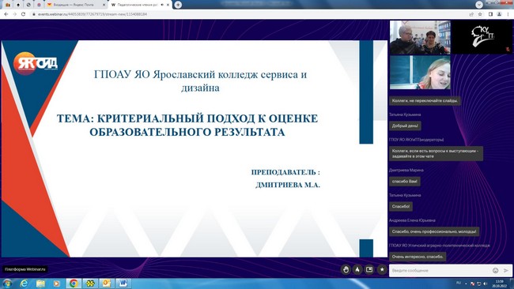Select the Педагогические чтения webinar tab
514x289 pixels.
[x=139, y=5]
